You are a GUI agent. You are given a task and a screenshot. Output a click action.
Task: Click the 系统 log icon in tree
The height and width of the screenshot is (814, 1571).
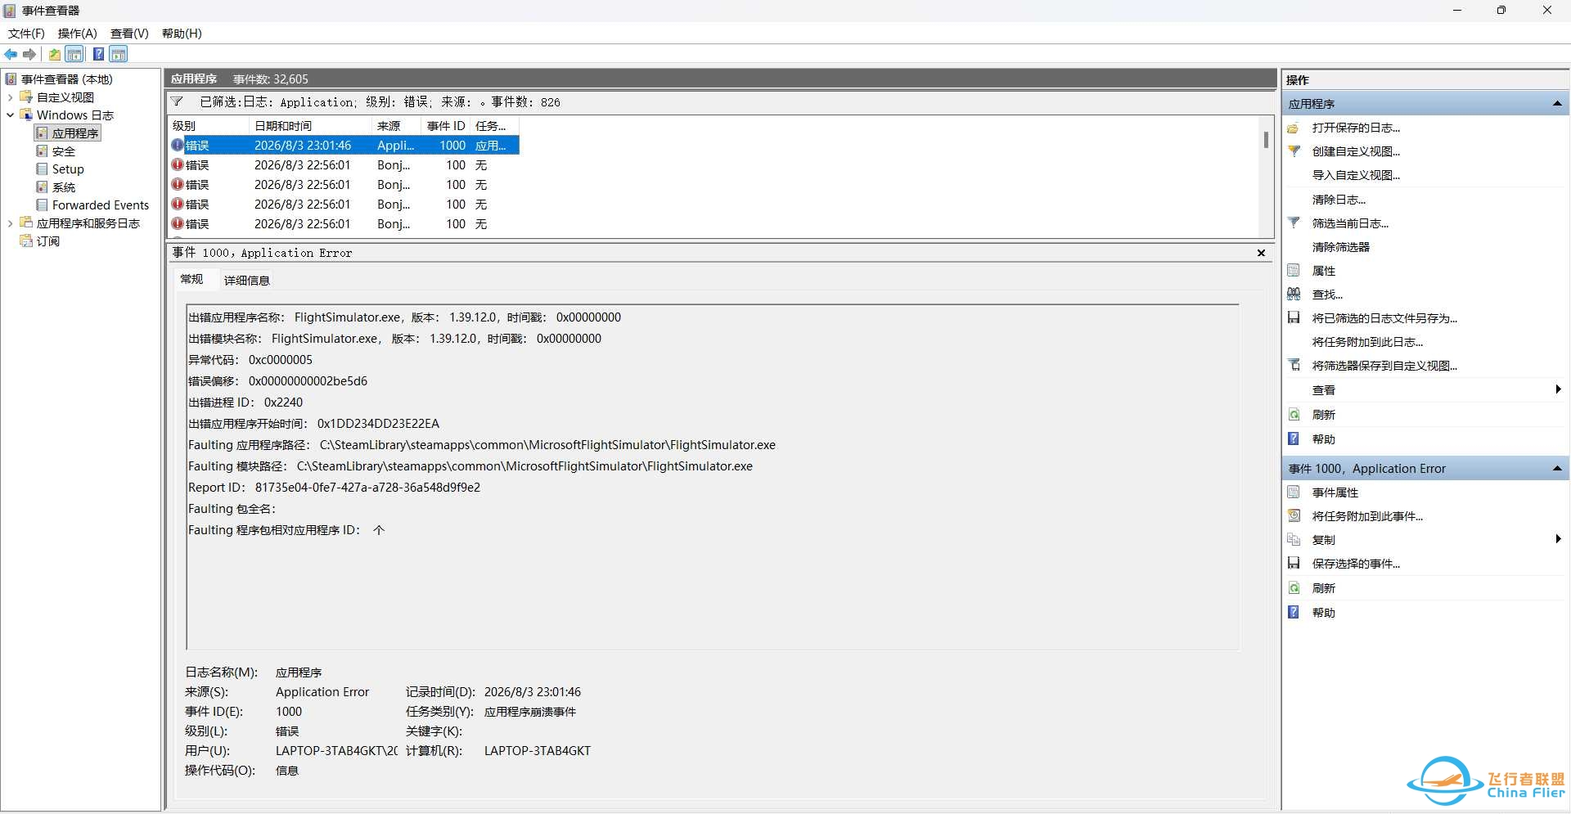coord(42,187)
